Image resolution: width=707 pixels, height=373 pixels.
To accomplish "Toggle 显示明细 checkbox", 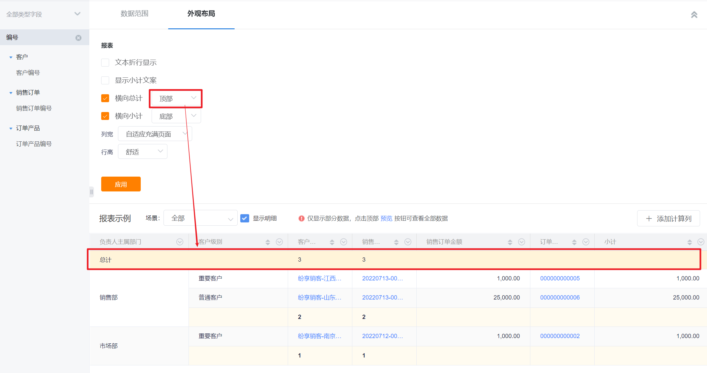I will (245, 218).
